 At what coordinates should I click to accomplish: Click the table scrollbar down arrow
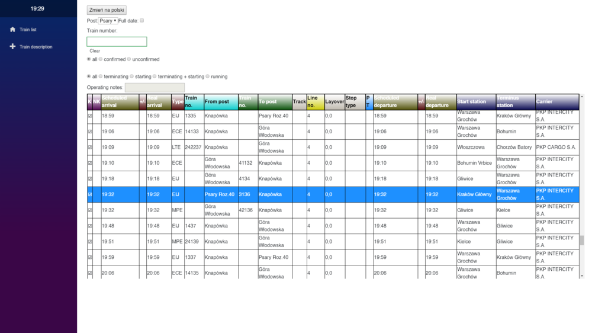click(582, 276)
